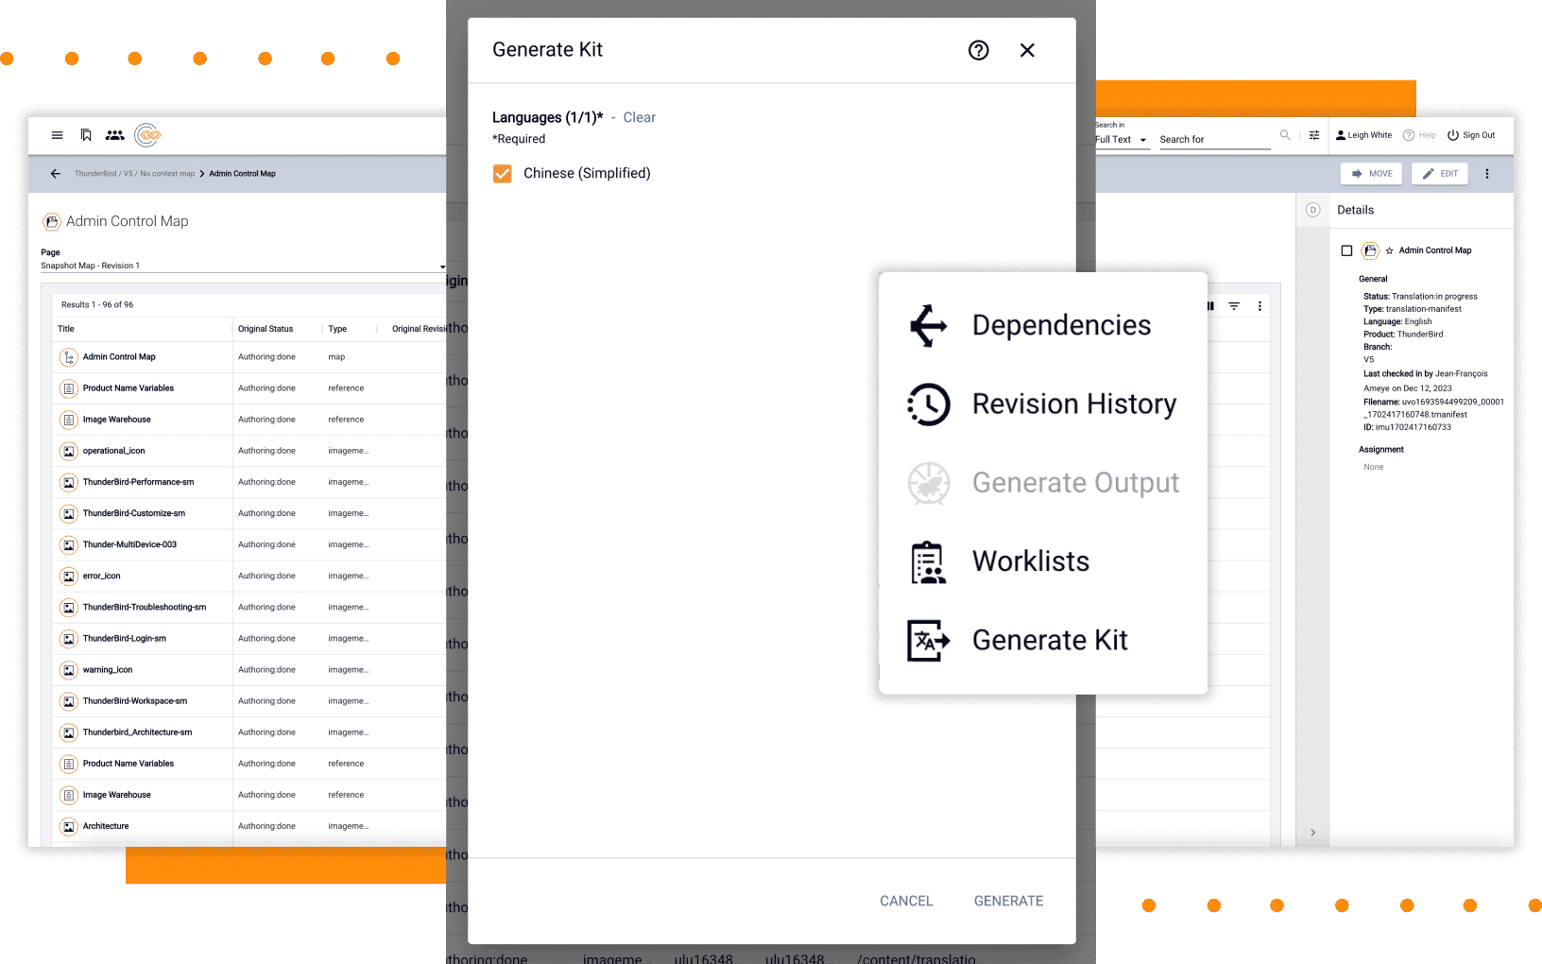Image resolution: width=1542 pixels, height=964 pixels.
Task: Open the Full Text search dropdown
Action: pos(1122,139)
